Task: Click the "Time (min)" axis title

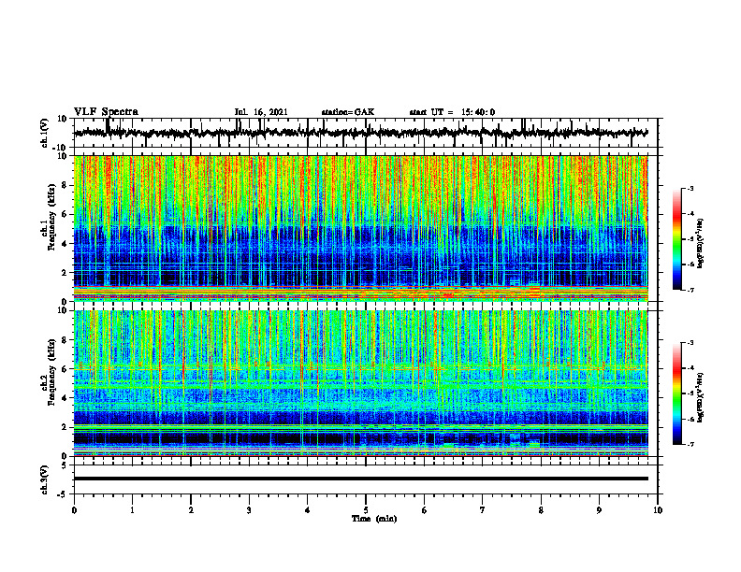Action: tap(374, 519)
